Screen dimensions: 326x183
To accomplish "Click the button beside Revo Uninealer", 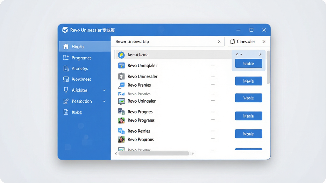I will [x=248, y=98].
